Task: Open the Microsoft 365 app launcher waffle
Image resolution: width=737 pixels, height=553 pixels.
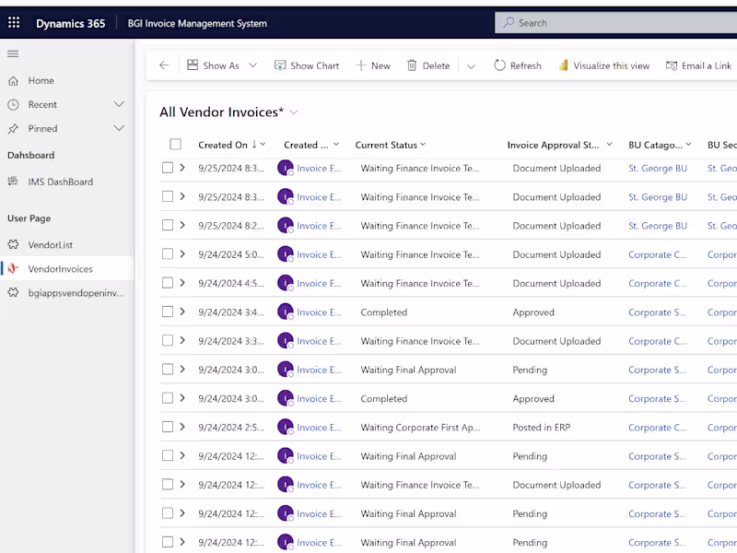Action: click(x=13, y=22)
